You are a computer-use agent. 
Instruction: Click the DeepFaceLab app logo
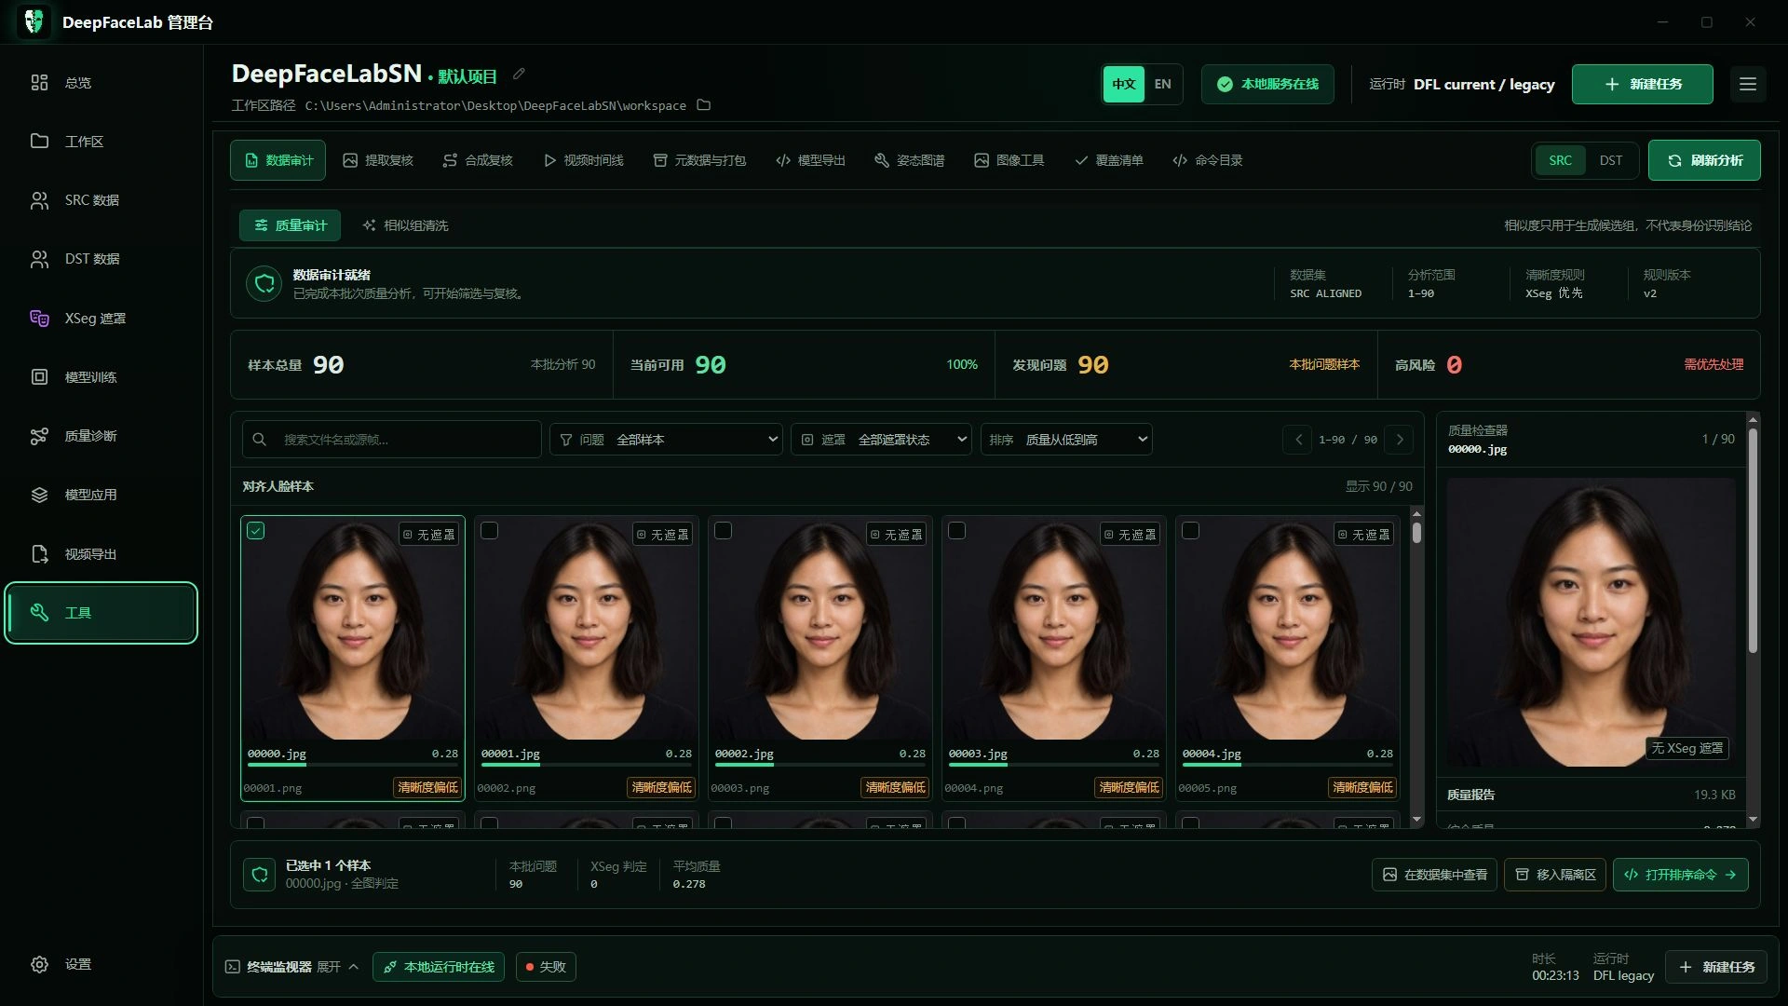tap(34, 21)
